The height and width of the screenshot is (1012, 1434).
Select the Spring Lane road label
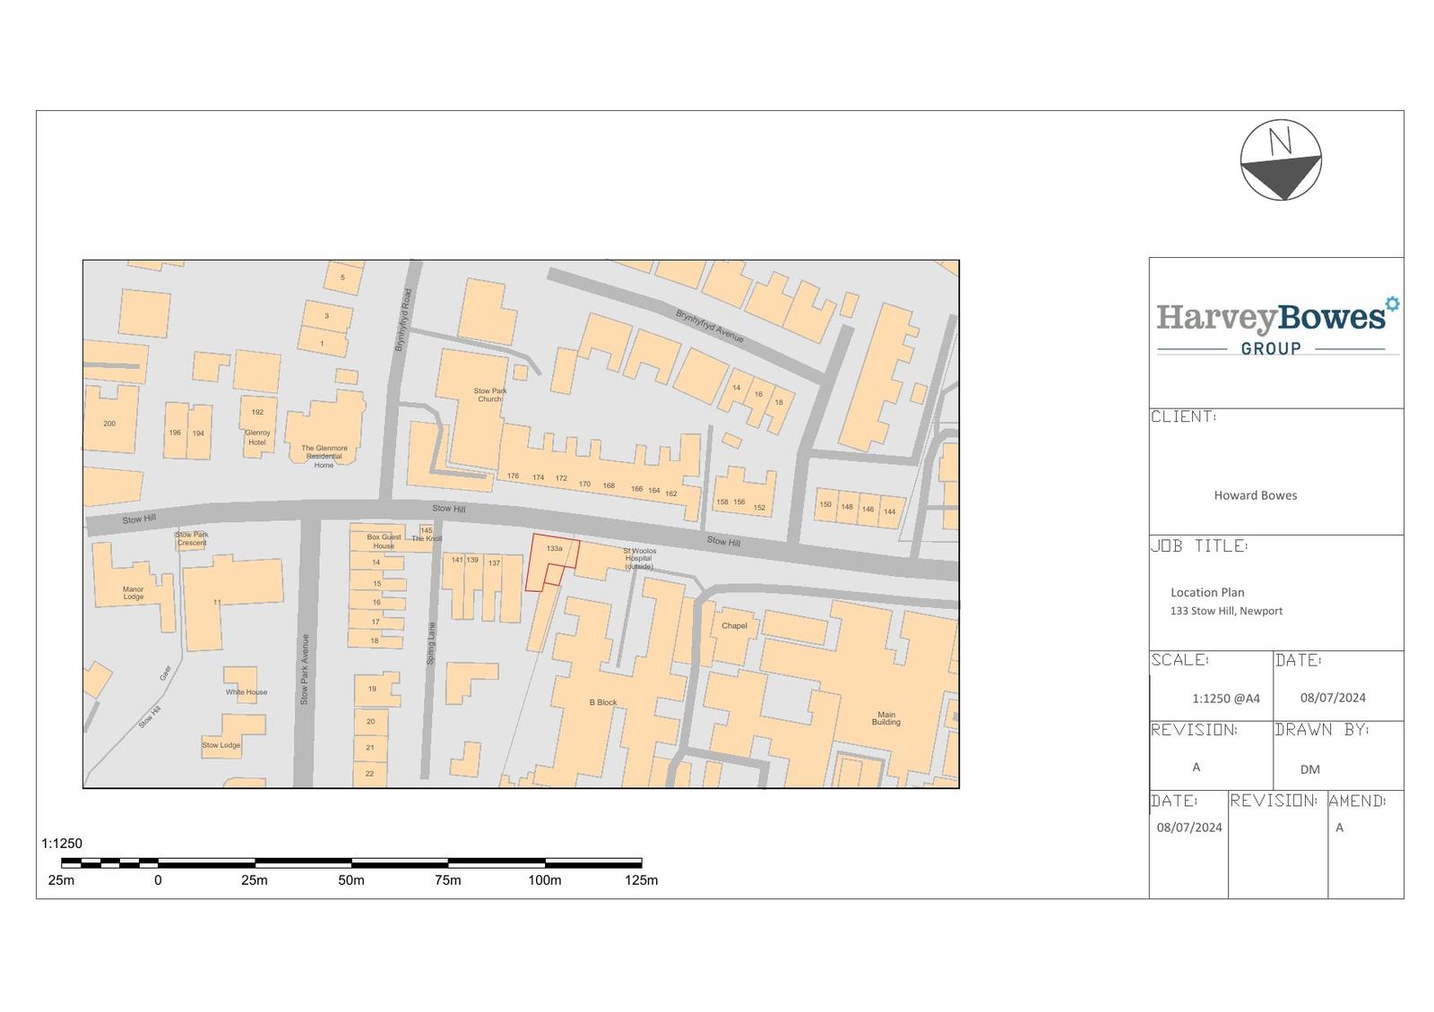(x=430, y=643)
